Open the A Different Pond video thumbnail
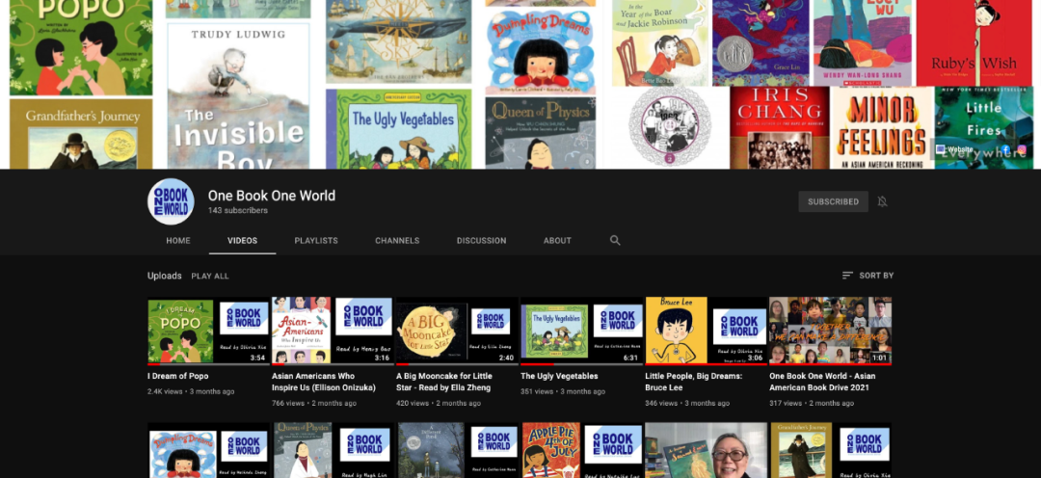The height and width of the screenshot is (478, 1041). pyautogui.click(x=457, y=450)
